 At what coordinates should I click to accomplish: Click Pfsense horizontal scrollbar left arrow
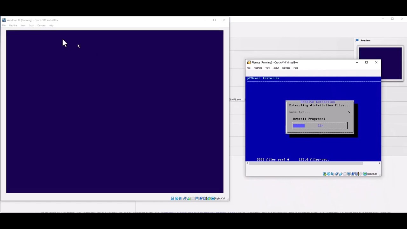247,163
